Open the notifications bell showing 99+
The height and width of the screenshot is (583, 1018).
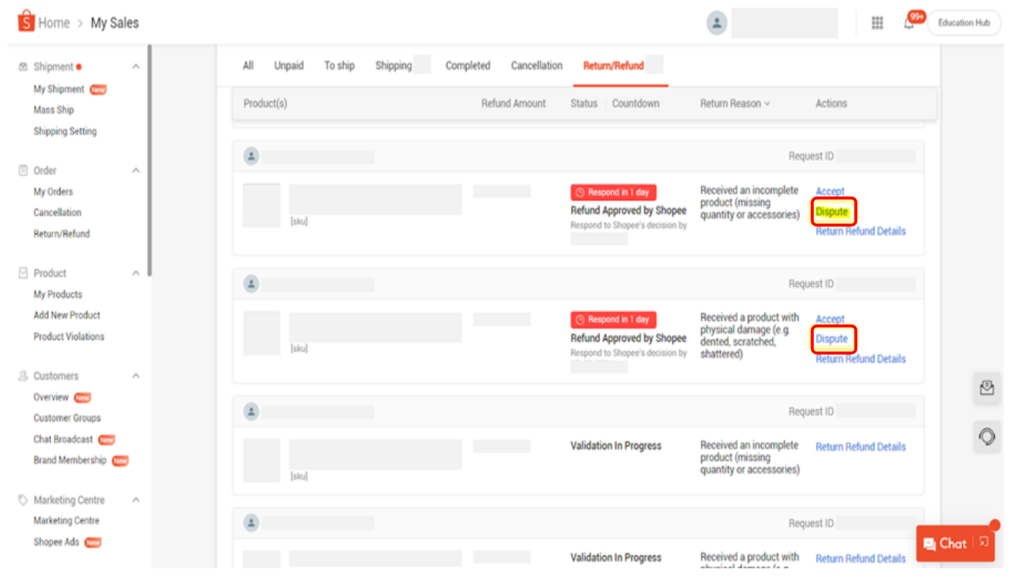point(909,23)
